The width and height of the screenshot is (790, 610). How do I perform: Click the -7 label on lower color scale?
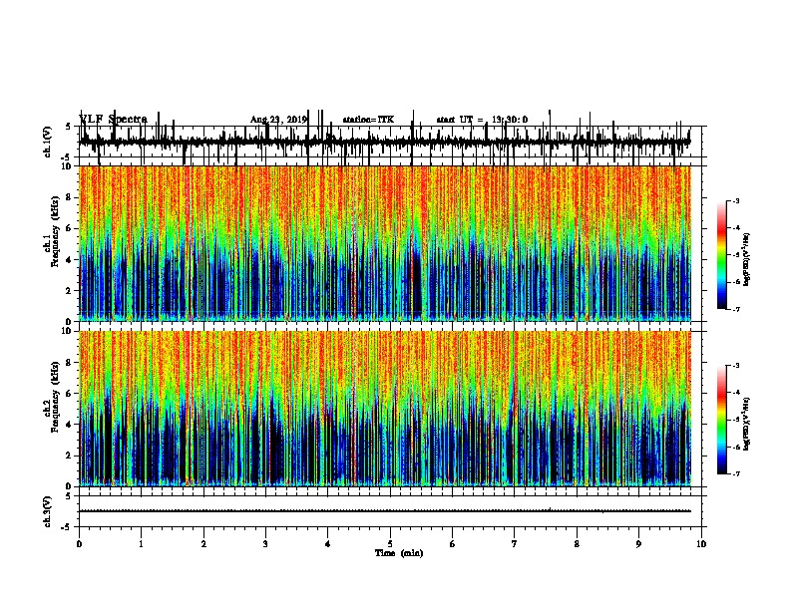pos(736,474)
